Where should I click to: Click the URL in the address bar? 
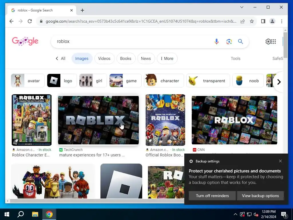141,21
